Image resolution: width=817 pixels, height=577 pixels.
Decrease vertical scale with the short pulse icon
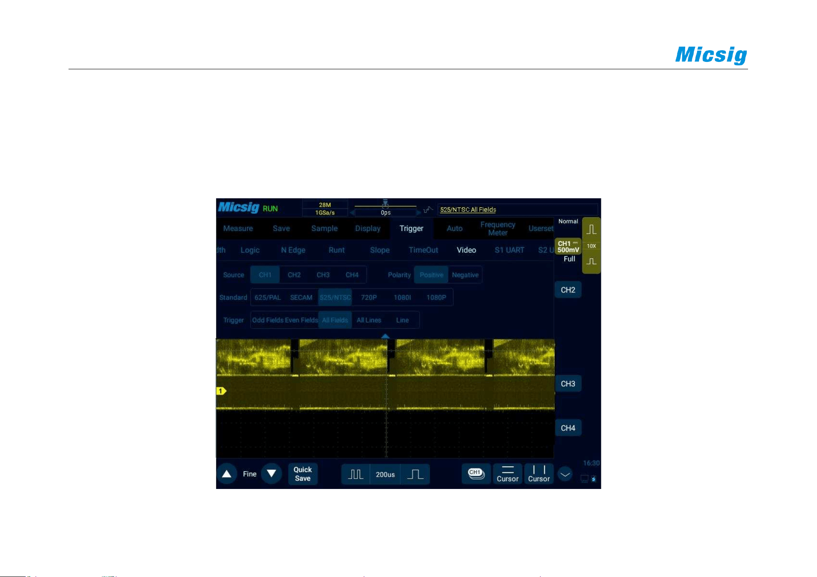pos(591,261)
